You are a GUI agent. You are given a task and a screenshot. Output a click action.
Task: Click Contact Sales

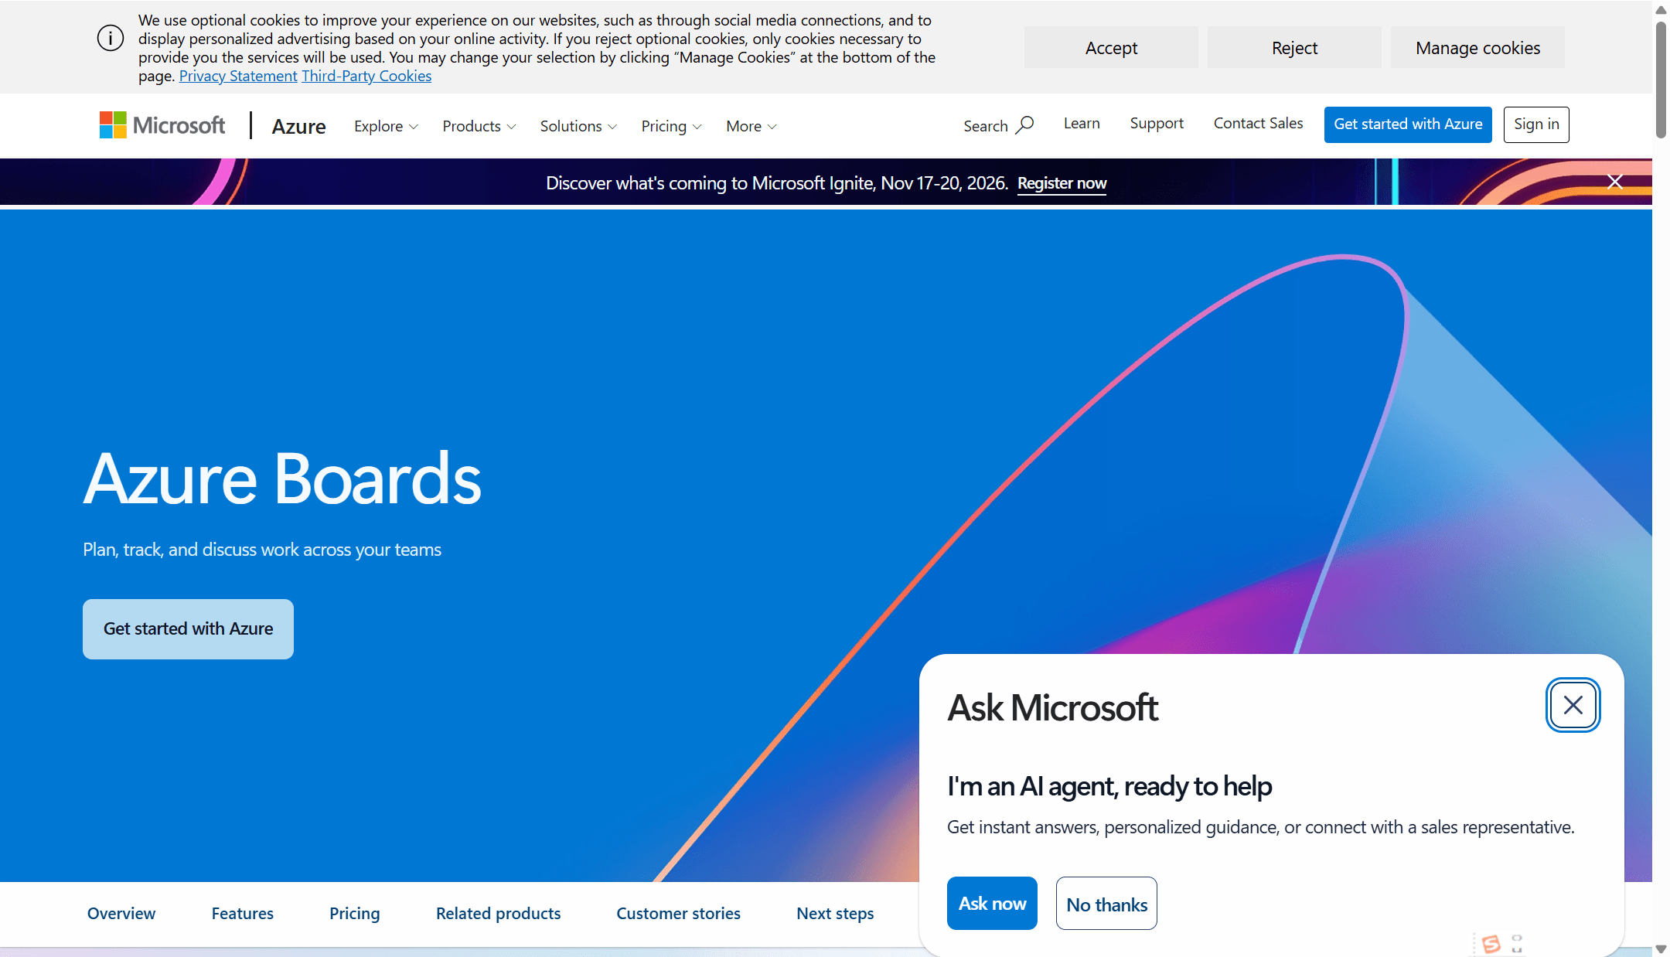[1258, 124]
